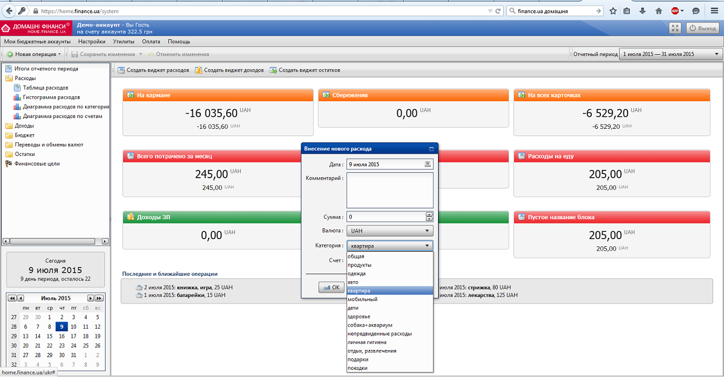This screenshot has width=724, height=377.
Task: Click the calendar icon in the Дата field
Action: [x=428, y=164]
